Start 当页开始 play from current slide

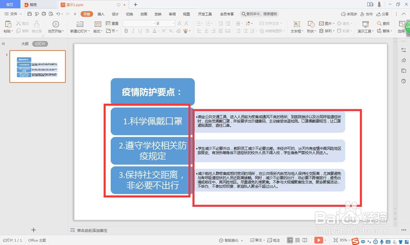[x=56, y=27]
